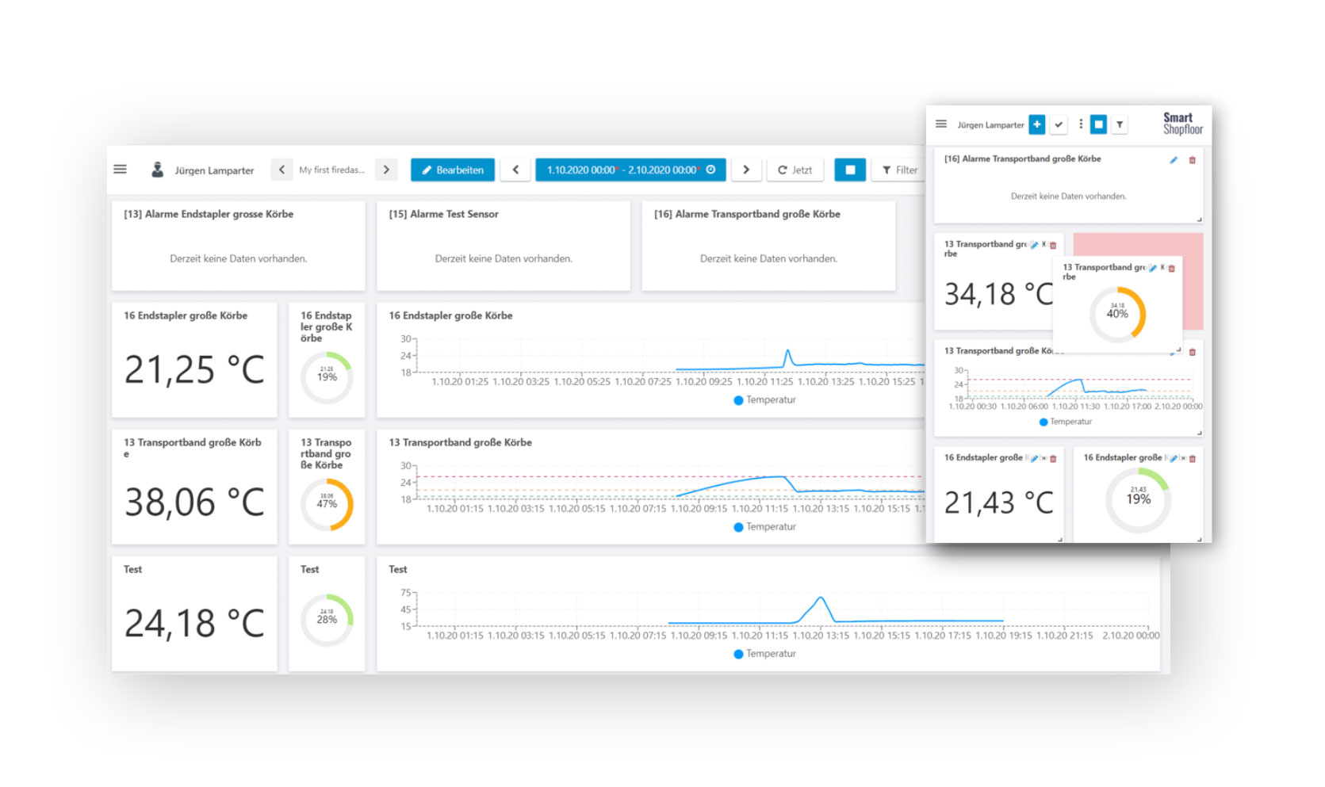The height and width of the screenshot is (787, 1325).
Task: Go to previous dashboard with left chevron
Action: click(x=281, y=170)
